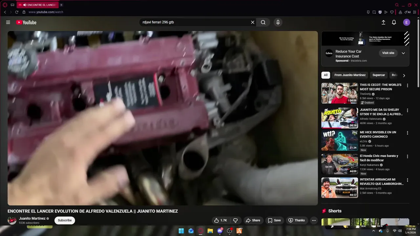Open the Opera profile account icon

401,12
